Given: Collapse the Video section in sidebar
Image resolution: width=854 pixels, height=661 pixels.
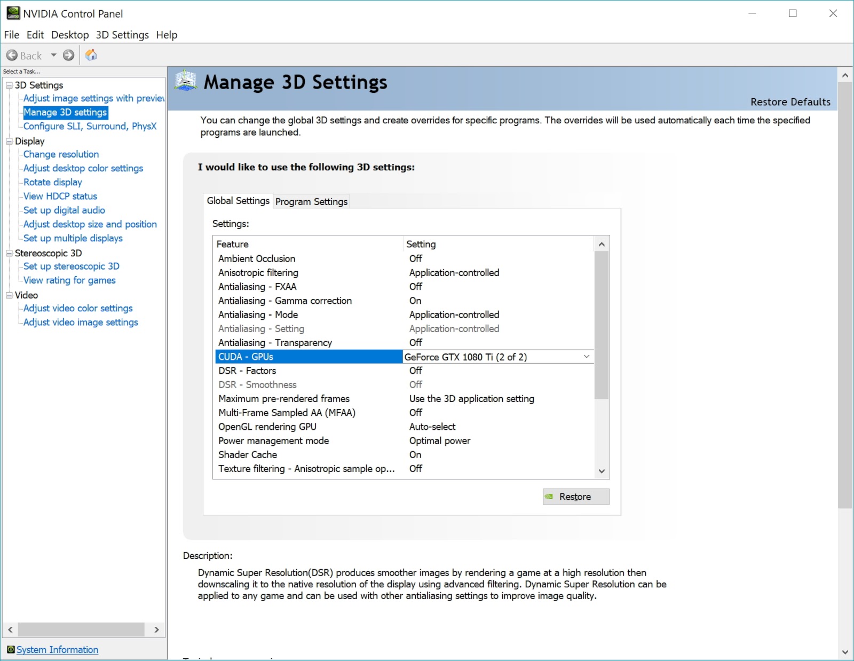Looking at the screenshot, I should click(x=9, y=295).
